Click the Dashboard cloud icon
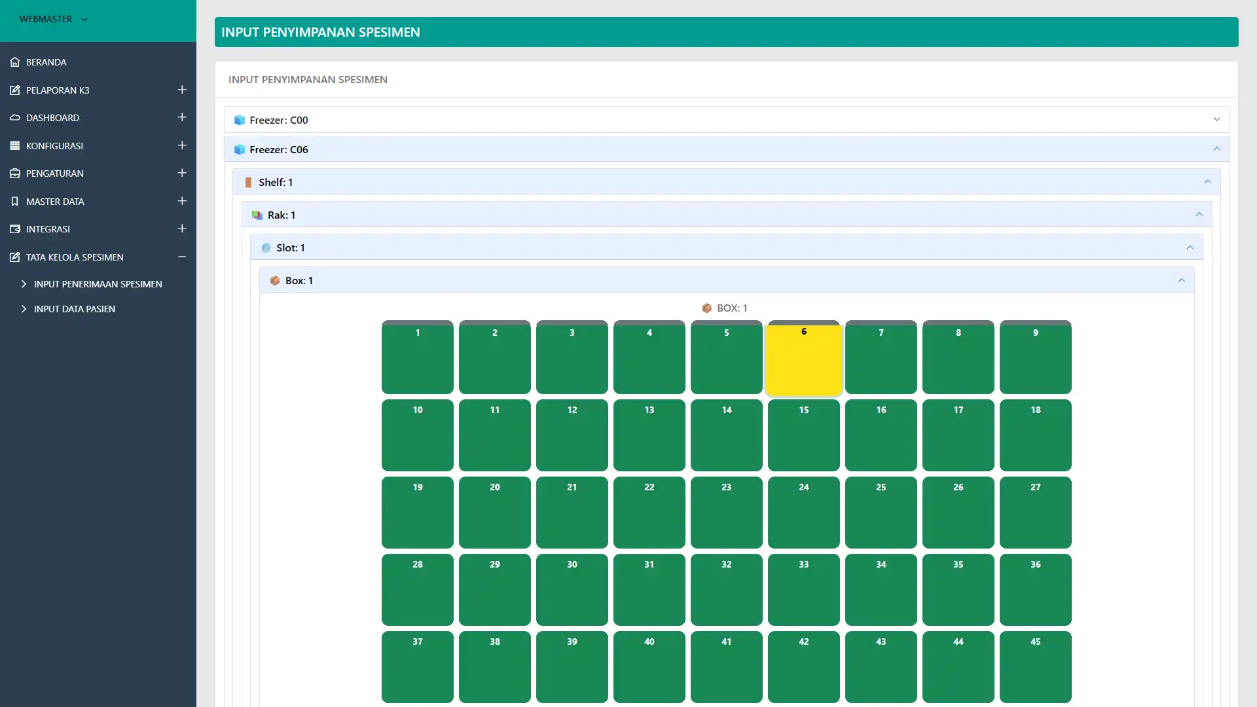This screenshot has height=707, width=1257. coord(15,118)
